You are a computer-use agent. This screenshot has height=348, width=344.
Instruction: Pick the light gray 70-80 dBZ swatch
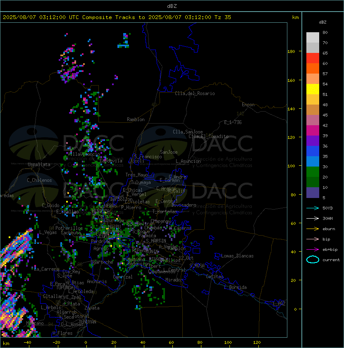(313, 37)
